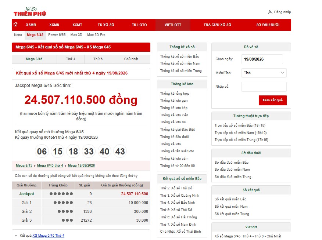This screenshot has height=240, width=322.
Task: Expand the Miền/Tỉnh dropdown
Action: [264, 73]
